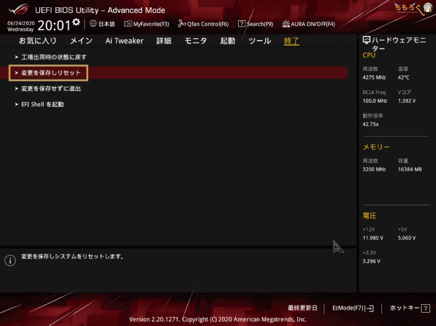Screen dimensions: 436x326
Task: Click the memory frequency 3200 MHz
Action: point(374,169)
